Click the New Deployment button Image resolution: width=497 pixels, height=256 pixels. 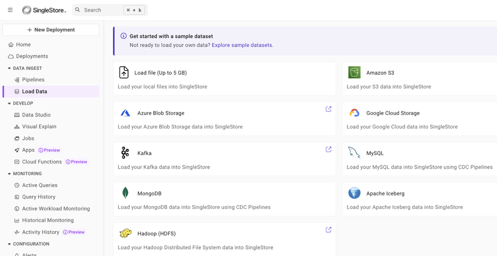50,30
